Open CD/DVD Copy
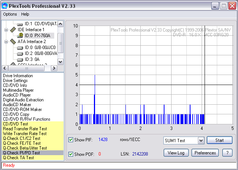This screenshot has height=170, width=238. (x=16, y=114)
